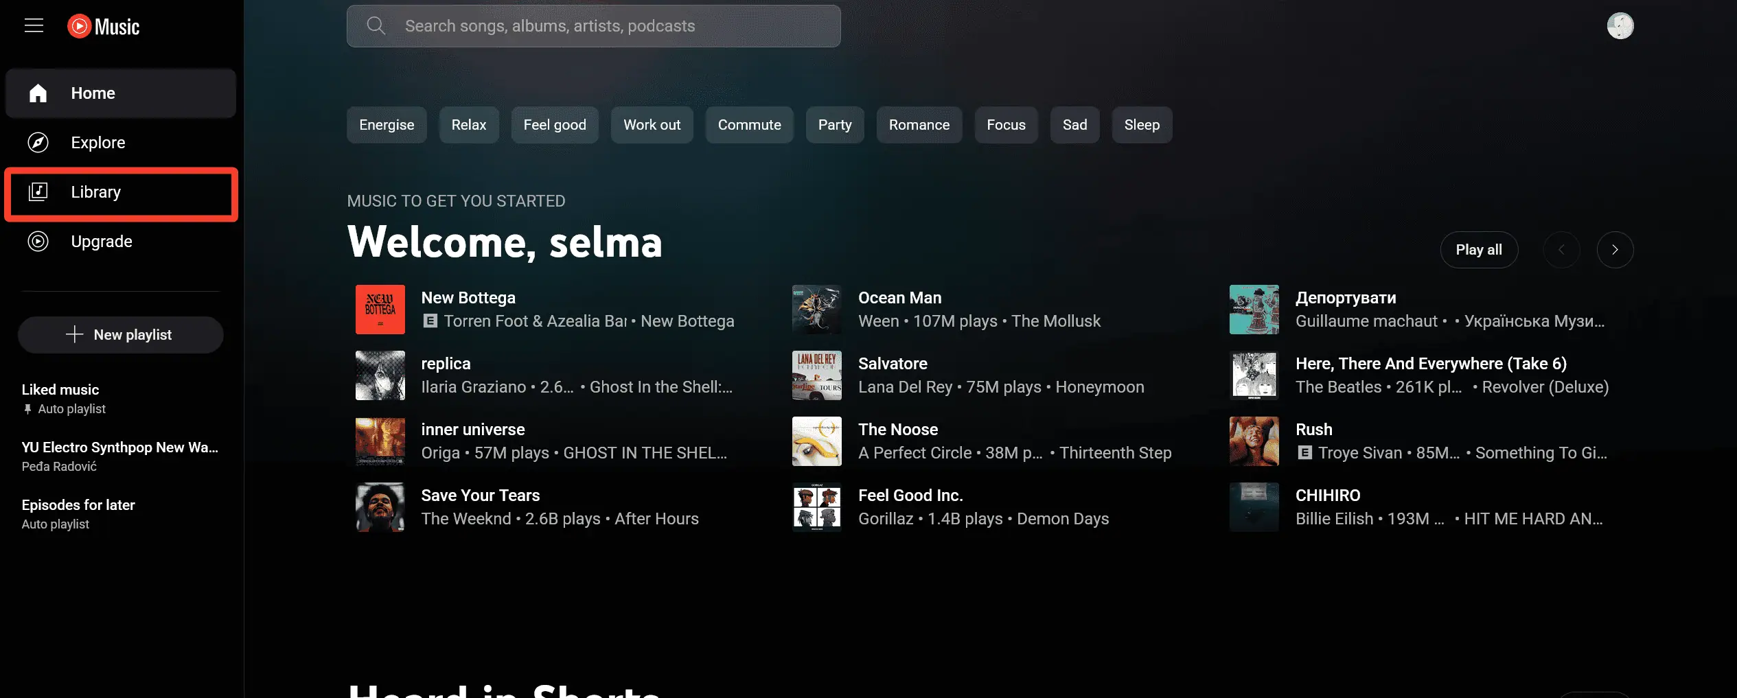Open Liked music playlist
Viewport: 1737px width, 698px height.
pos(121,399)
